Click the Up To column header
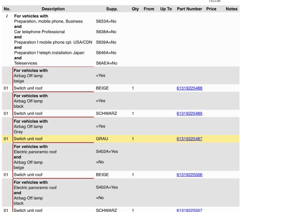Viewport: 283px width, 212px height. pos(166,9)
